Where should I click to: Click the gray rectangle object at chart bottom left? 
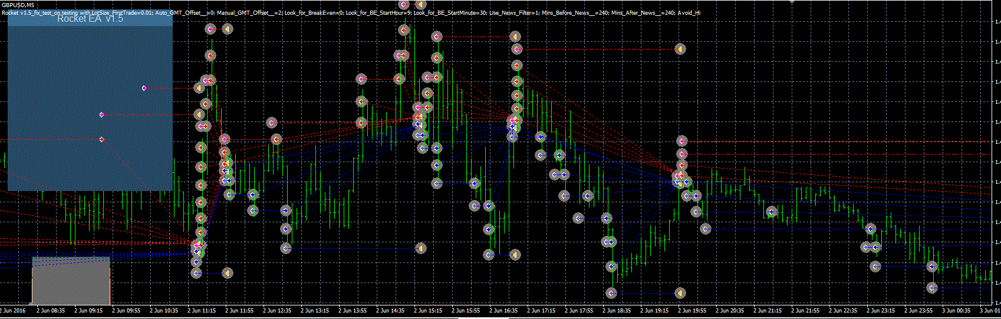[71, 281]
